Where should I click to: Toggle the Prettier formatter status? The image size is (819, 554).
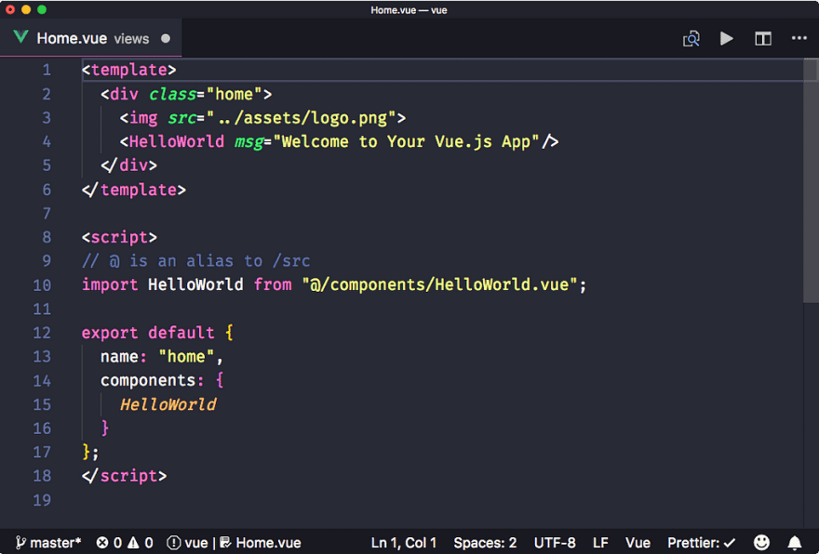701,543
